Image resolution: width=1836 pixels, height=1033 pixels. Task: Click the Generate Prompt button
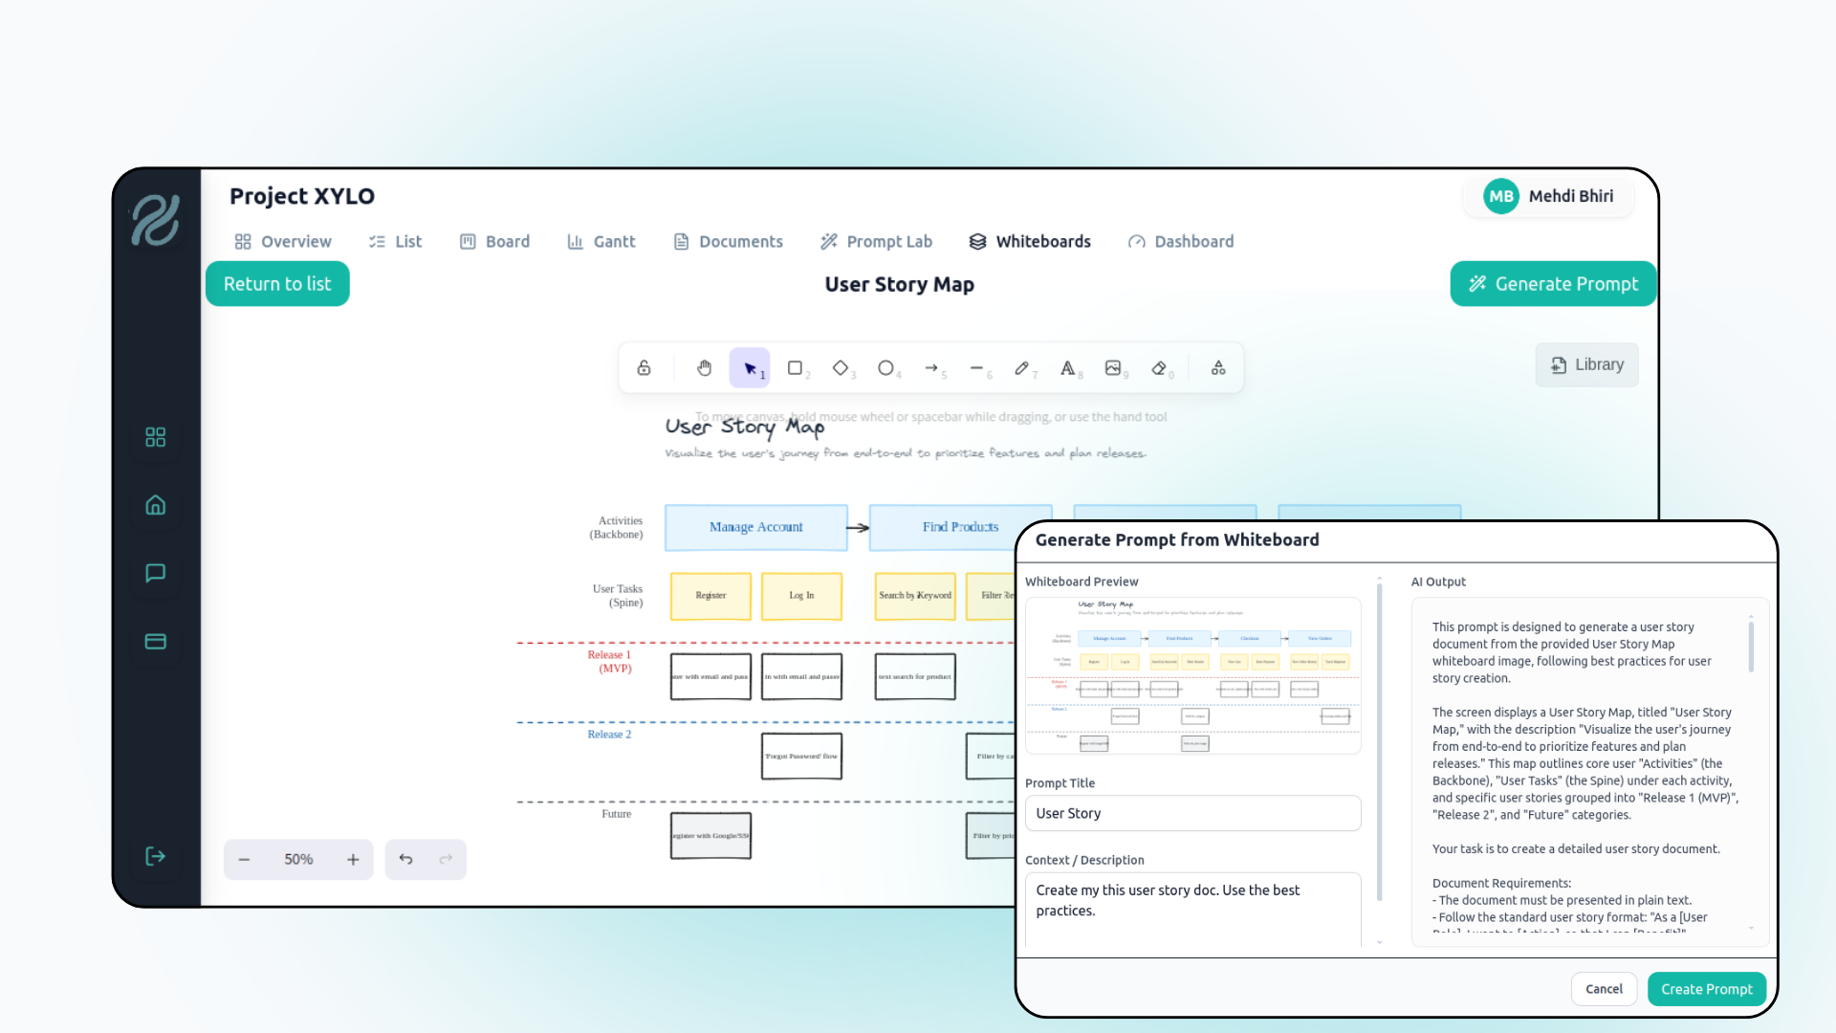pos(1552,283)
